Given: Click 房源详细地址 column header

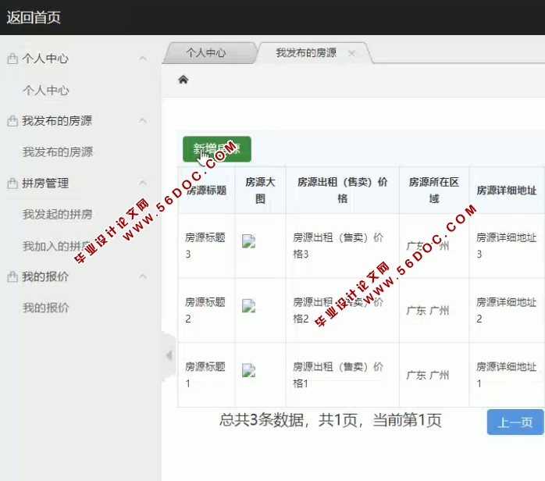Looking at the screenshot, I should tap(507, 190).
